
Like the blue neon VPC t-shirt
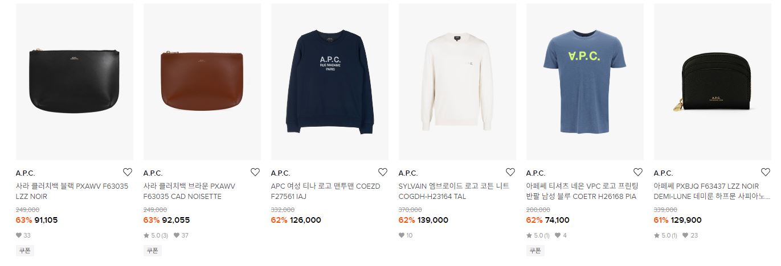pos(638,172)
